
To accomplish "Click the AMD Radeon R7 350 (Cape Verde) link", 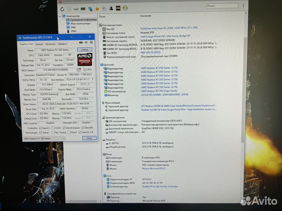I will [x=159, y=91].
